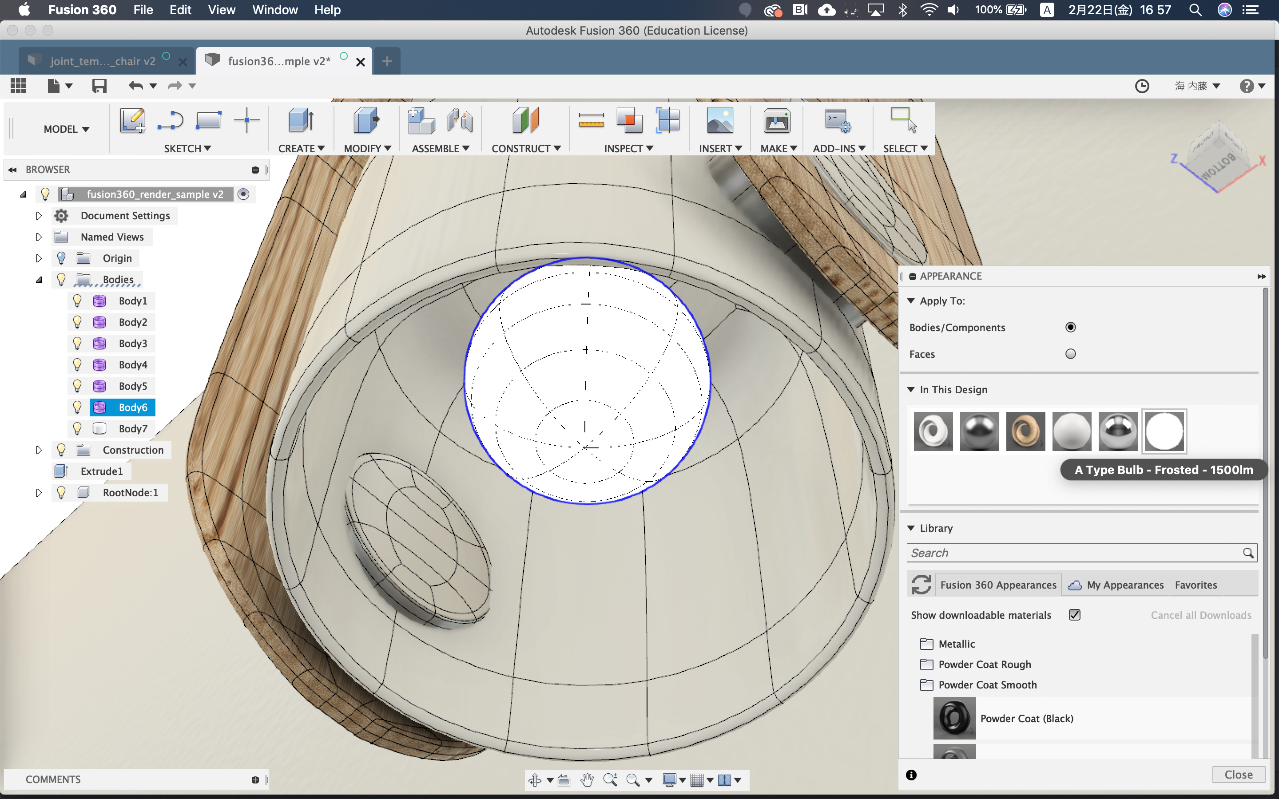Select the wood appearance swatch in design
Viewport: 1279px width, 799px height.
pyautogui.click(x=1025, y=431)
